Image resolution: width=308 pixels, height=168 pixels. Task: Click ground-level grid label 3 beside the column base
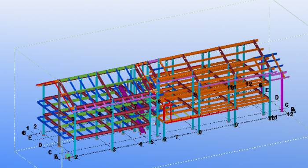click(114, 150)
